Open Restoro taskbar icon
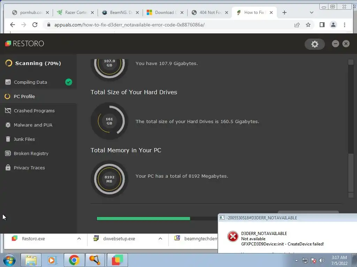 click(x=117, y=260)
